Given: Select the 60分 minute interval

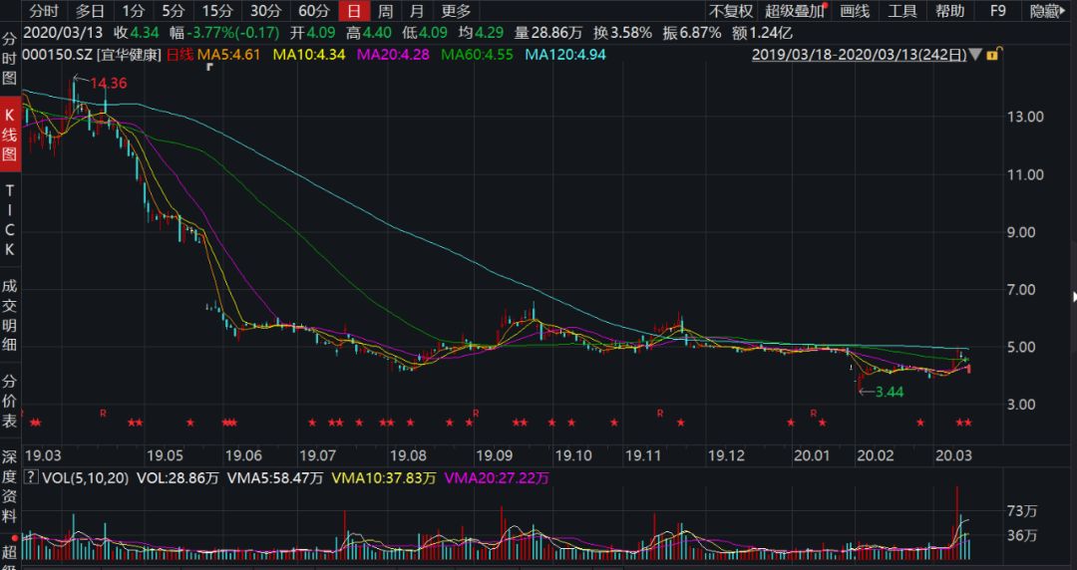Looking at the screenshot, I should (313, 12).
